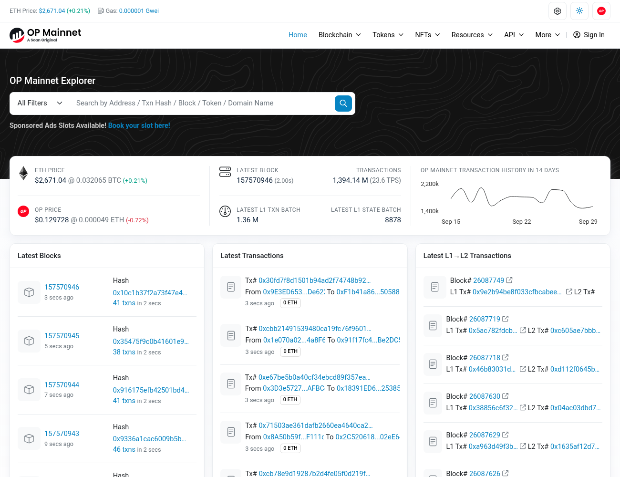The image size is (620, 477).
Task: Open transaction hash 0xcbb21491539480ca19fc76f9601
Action: tap(315, 329)
